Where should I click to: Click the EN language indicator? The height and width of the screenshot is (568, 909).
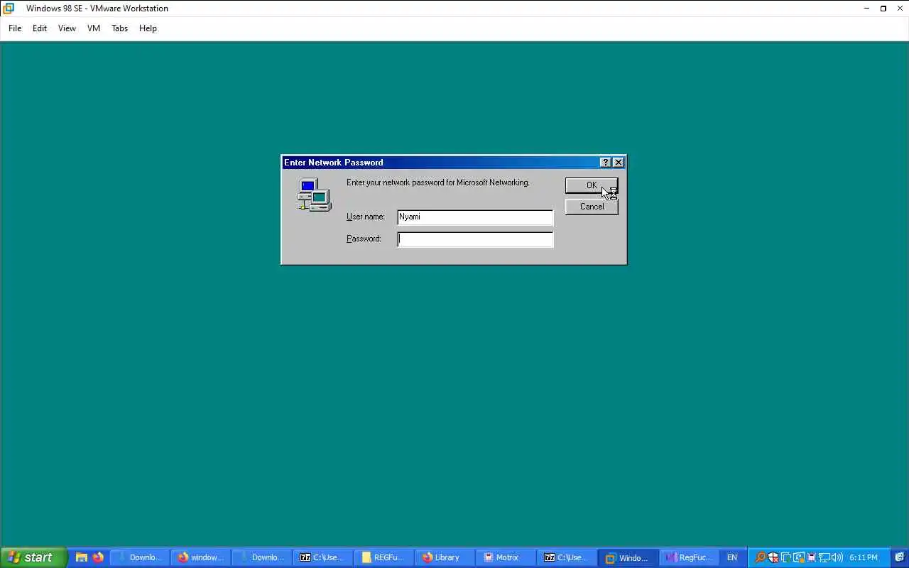tap(732, 557)
